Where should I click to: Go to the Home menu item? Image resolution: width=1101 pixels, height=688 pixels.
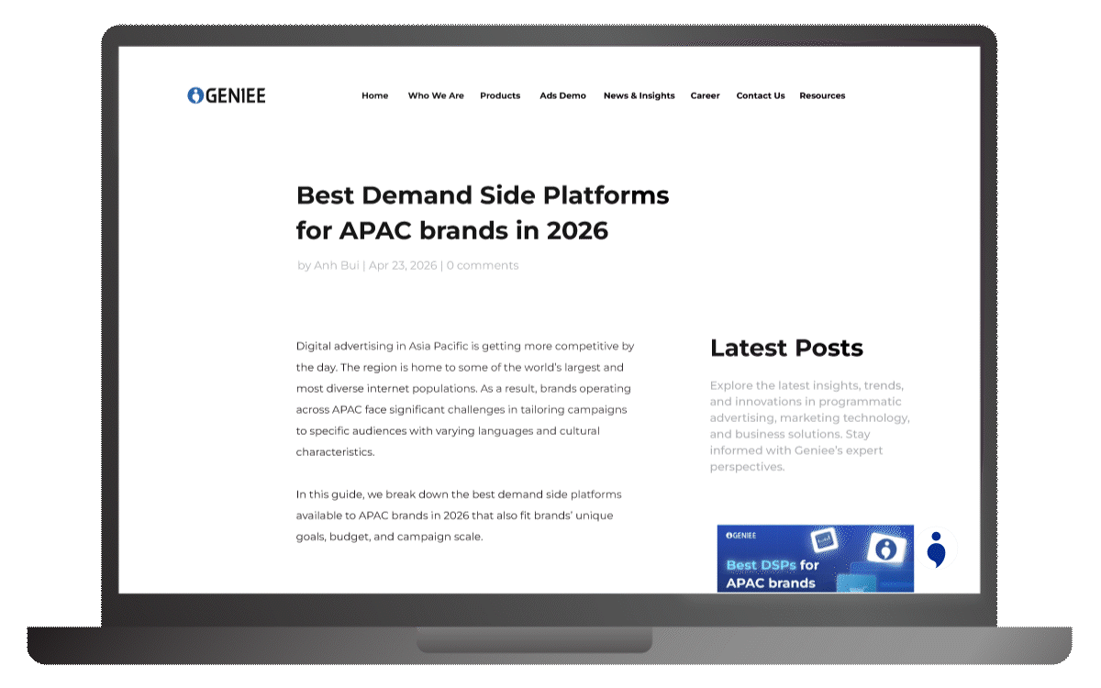pyautogui.click(x=374, y=95)
